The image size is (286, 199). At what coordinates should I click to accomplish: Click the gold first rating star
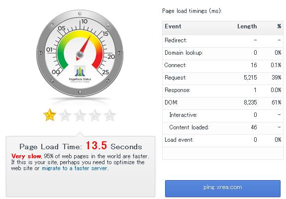point(50,115)
